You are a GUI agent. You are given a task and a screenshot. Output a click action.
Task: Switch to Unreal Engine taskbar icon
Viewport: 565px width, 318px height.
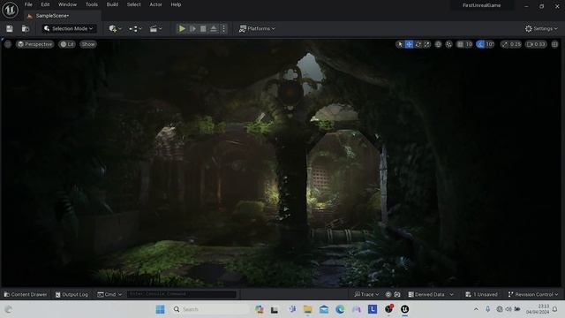405,309
